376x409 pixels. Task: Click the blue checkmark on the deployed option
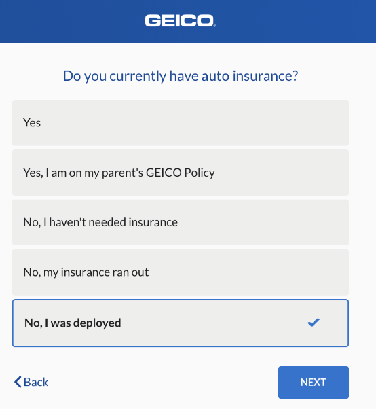(x=313, y=323)
